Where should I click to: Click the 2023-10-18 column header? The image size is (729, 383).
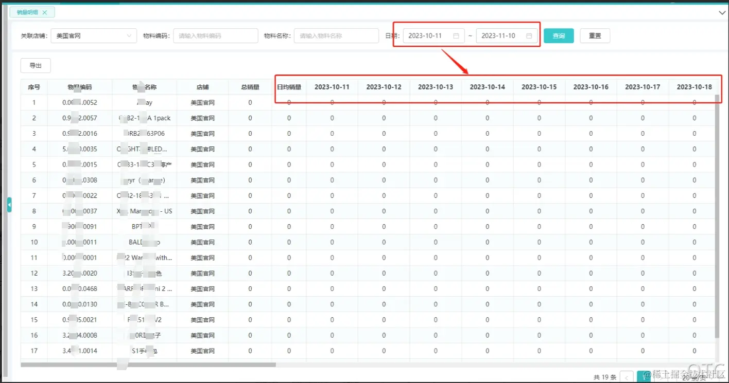click(695, 87)
